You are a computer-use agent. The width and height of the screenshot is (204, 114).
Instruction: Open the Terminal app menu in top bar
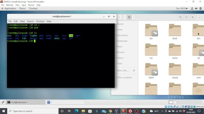pos(33,9)
